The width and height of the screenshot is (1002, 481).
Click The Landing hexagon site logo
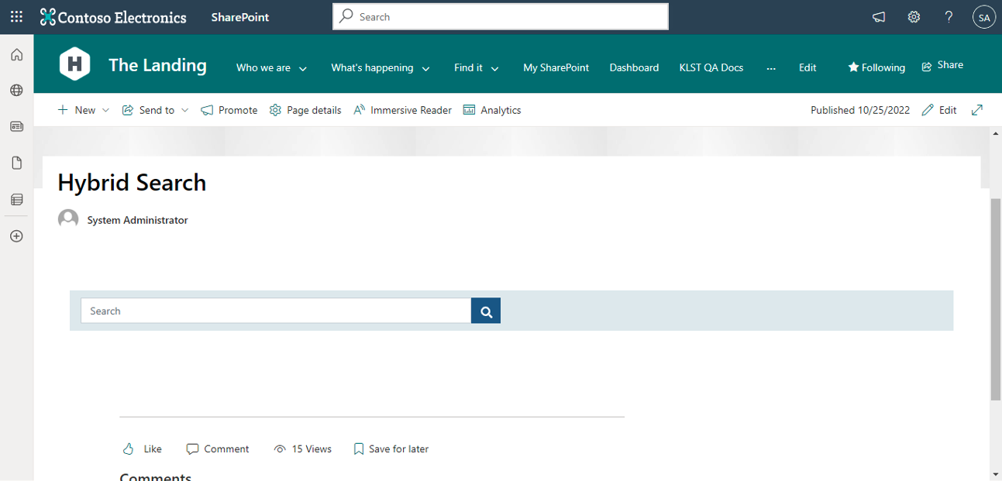74,64
